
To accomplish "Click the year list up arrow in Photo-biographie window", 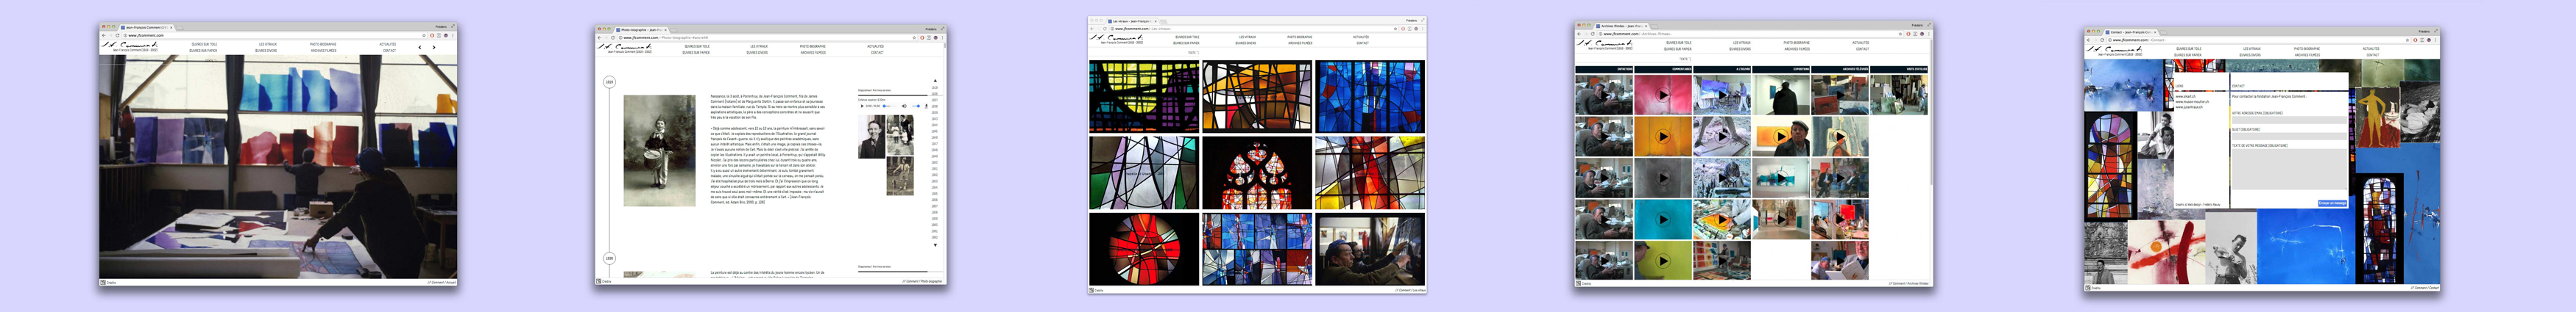I will tap(936, 81).
